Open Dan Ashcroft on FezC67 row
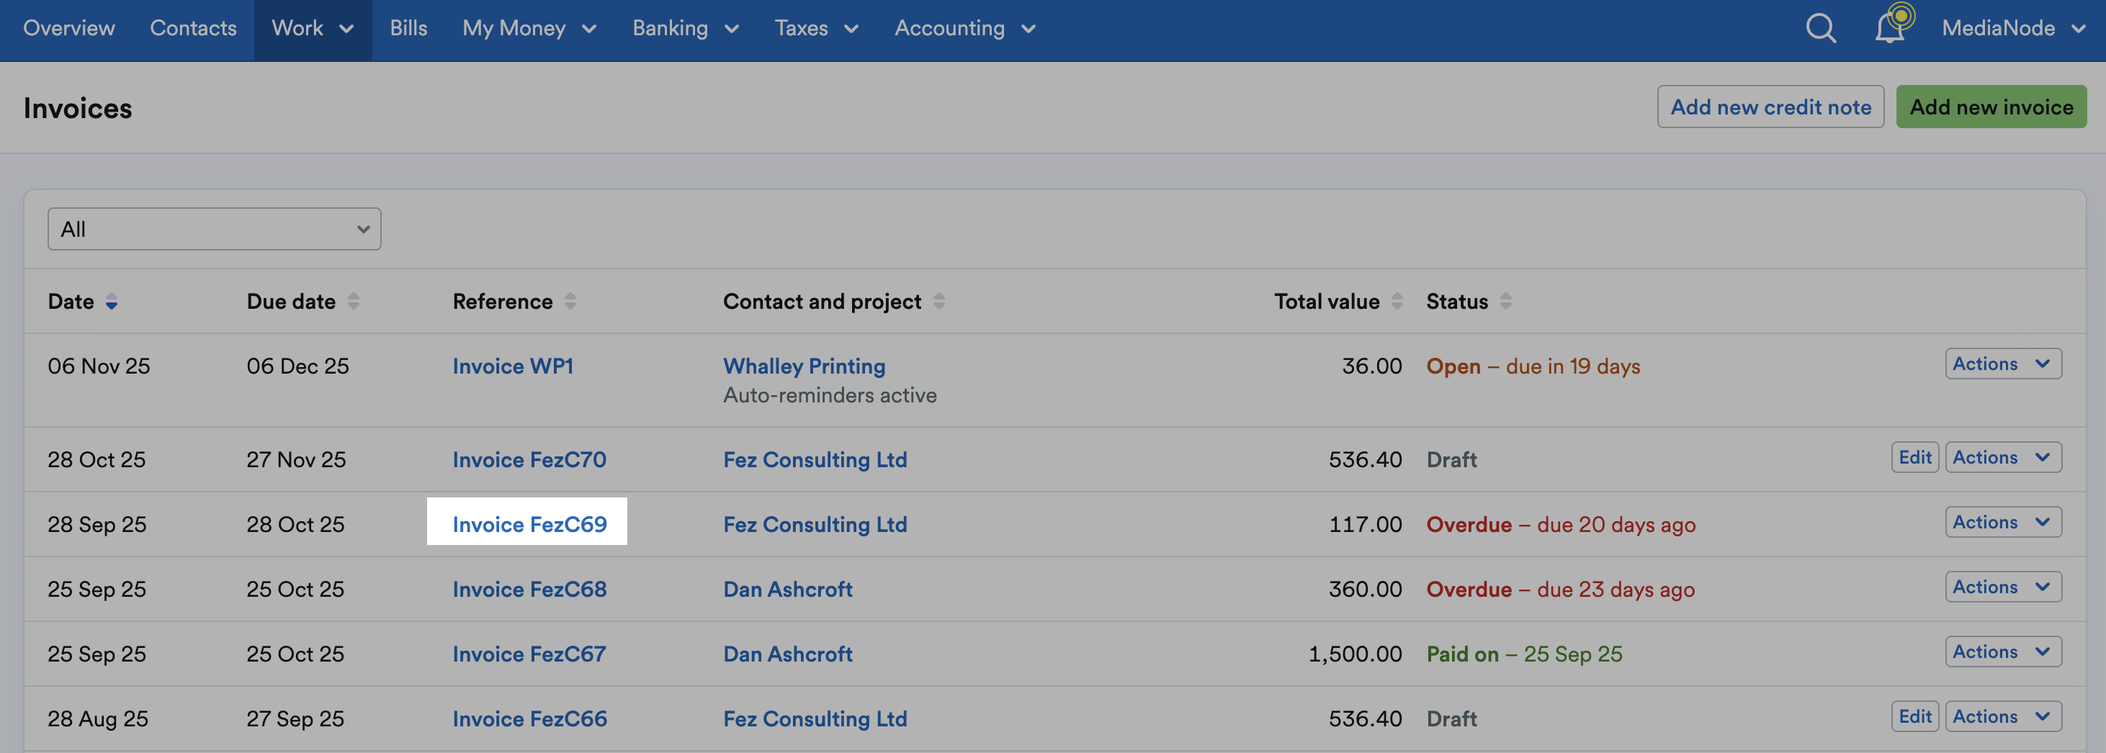The height and width of the screenshot is (753, 2106). (787, 654)
